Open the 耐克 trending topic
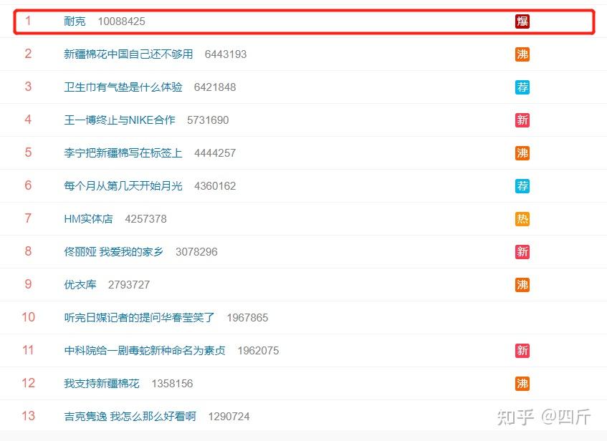607x441 pixels. (x=75, y=21)
